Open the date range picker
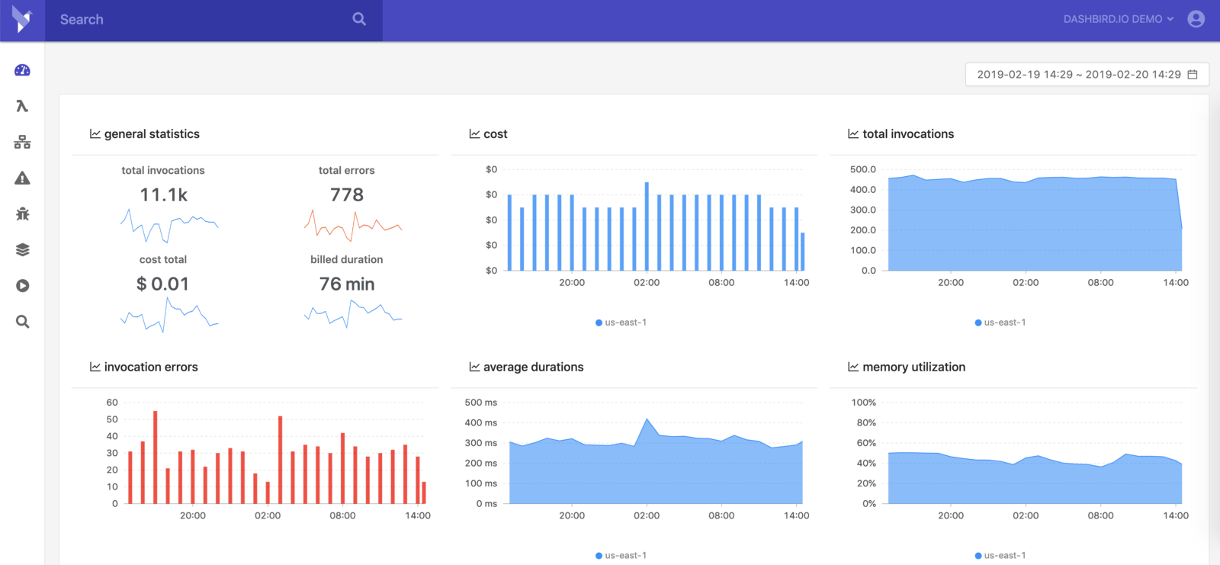 pos(1078,74)
